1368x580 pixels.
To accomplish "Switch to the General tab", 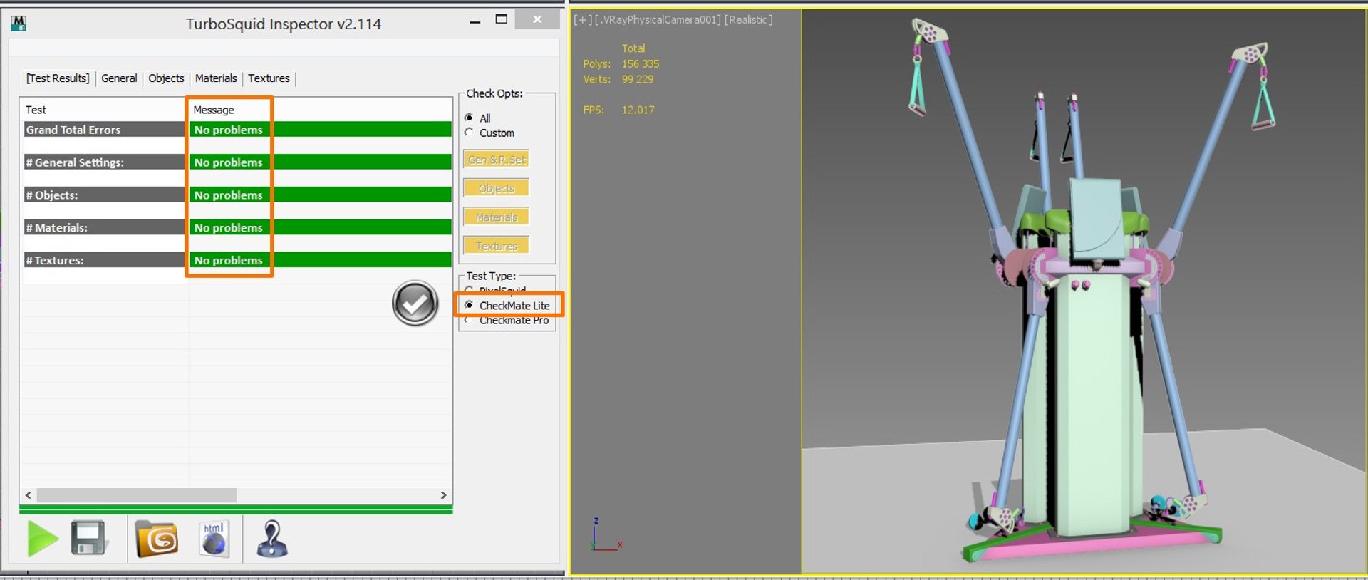I will coord(119,78).
